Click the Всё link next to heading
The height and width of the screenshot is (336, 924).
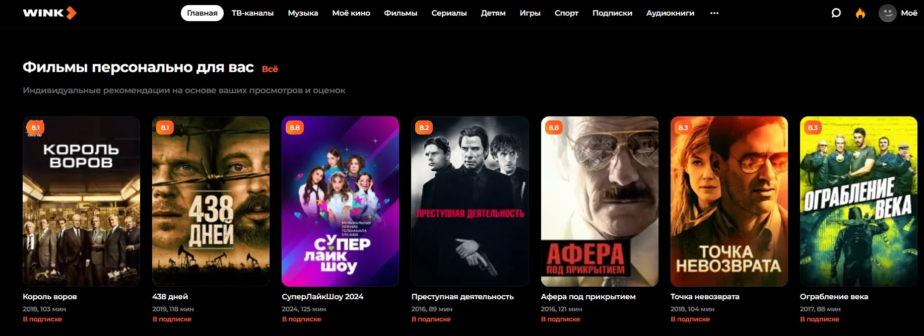(x=270, y=69)
